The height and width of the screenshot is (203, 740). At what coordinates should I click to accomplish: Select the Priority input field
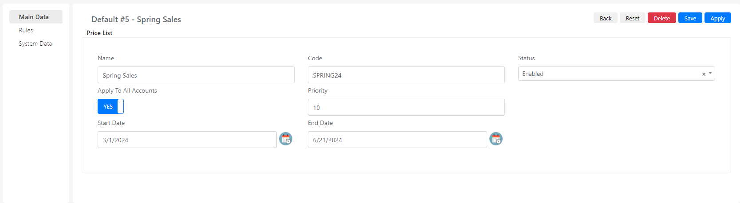(x=406, y=107)
